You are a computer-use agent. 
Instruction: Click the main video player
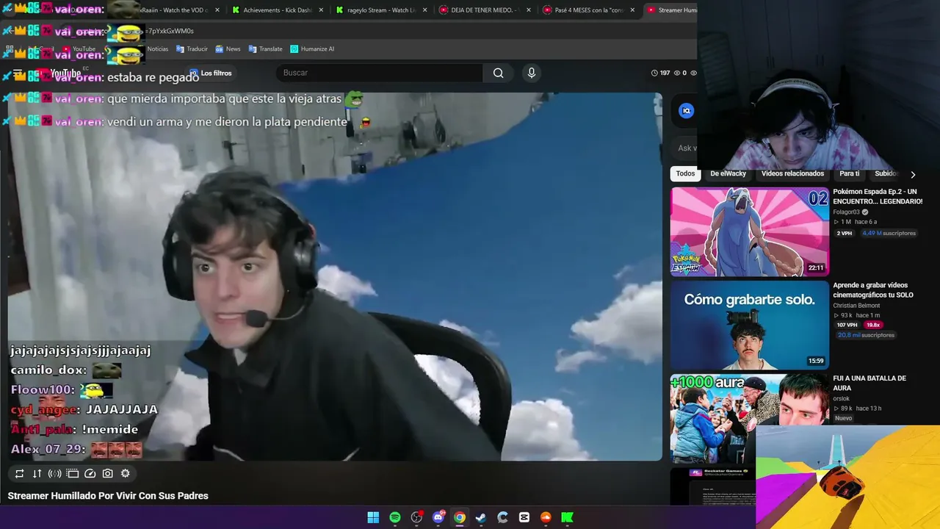pyautogui.click(x=335, y=277)
